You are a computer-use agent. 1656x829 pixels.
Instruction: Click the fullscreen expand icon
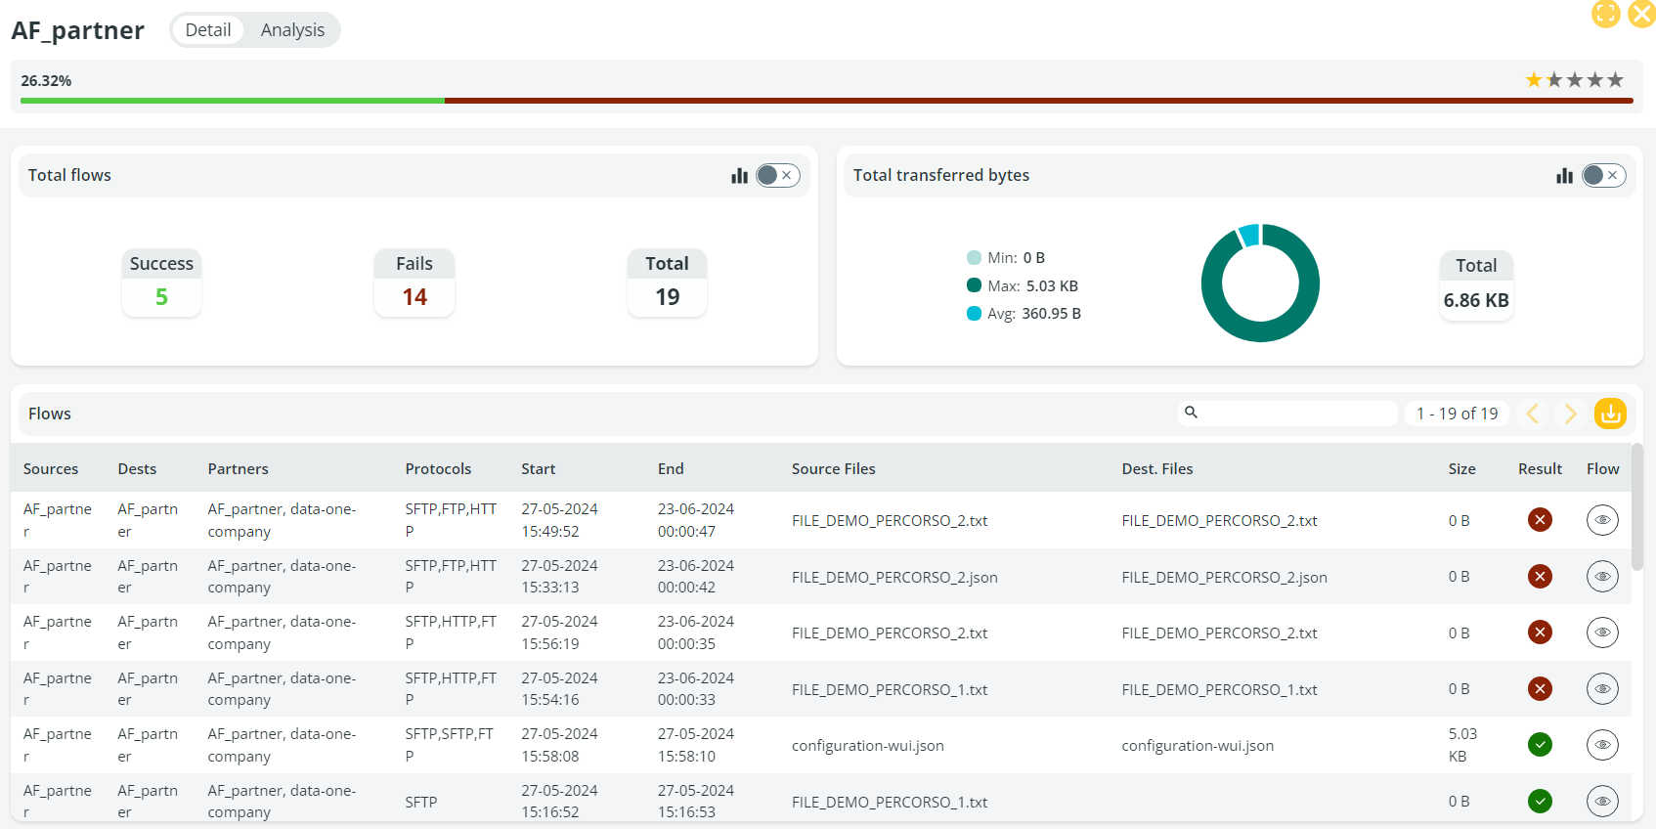[1605, 14]
